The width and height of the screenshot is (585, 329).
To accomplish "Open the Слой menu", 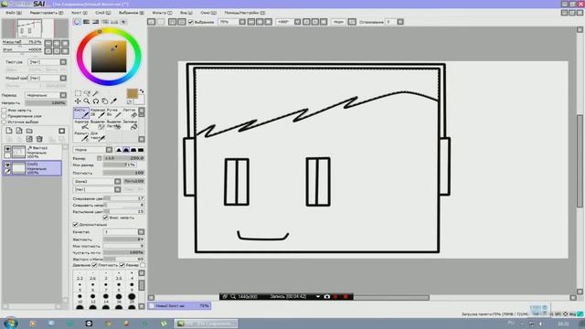I will click(102, 13).
